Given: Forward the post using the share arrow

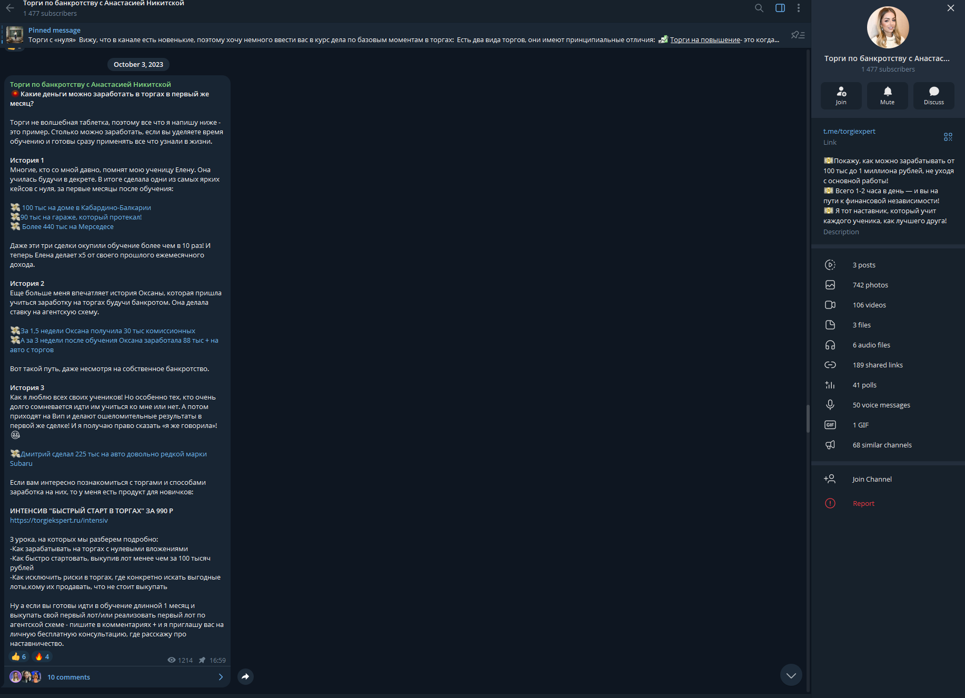Looking at the screenshot, I should (245, 676).
